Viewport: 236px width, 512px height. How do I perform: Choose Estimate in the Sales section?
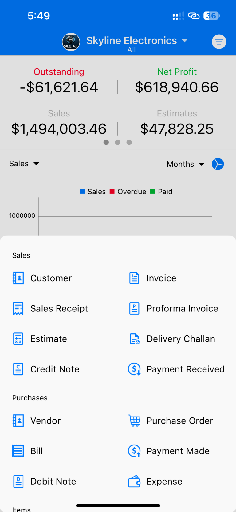coord(49,339)
